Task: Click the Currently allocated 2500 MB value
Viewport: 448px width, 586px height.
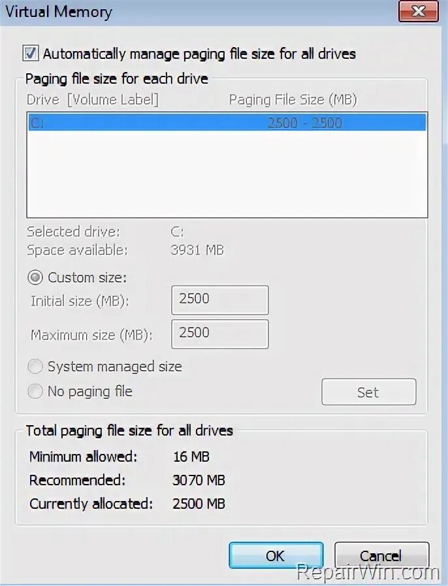Action: coord(199,504)
